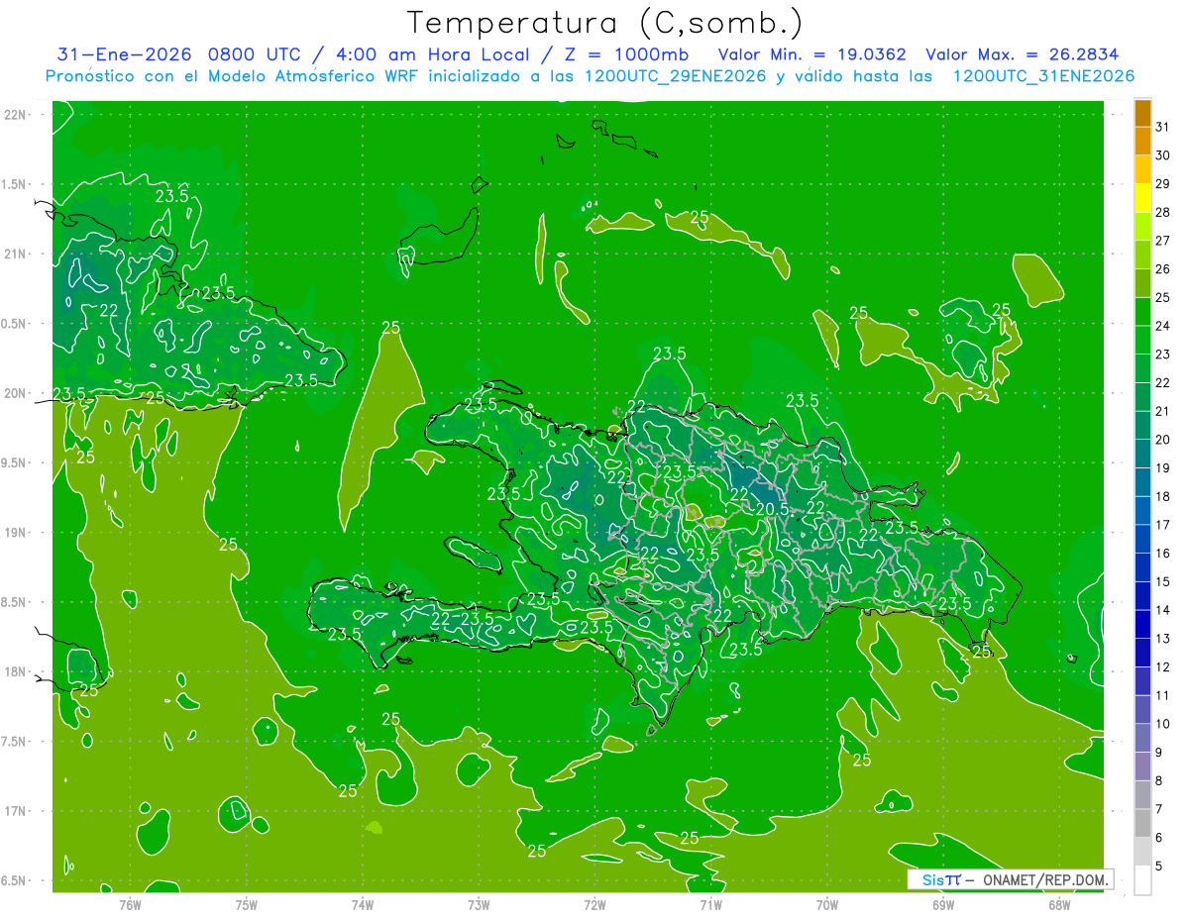Click 'Valor Max. = 26.2834' value
The width and height of the screenshot is (1189, 918).
pos(1022,54)
